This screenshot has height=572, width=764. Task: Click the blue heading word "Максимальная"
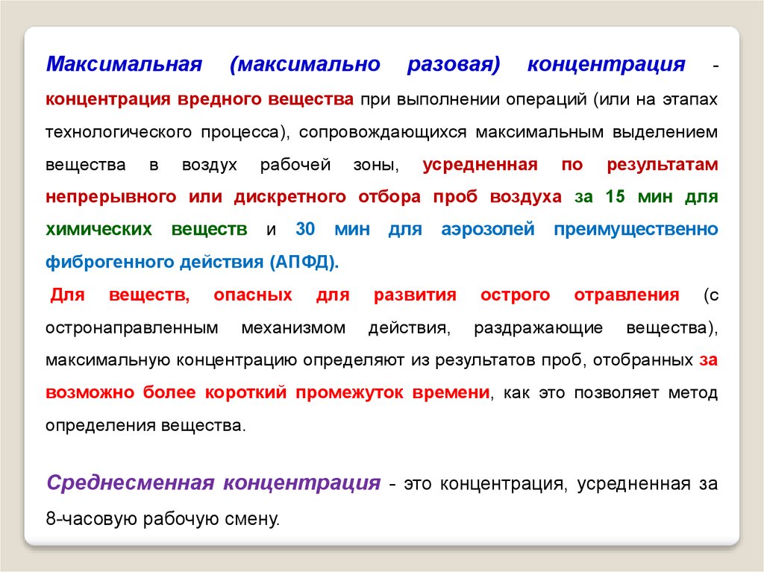click(x=124, y=64)
